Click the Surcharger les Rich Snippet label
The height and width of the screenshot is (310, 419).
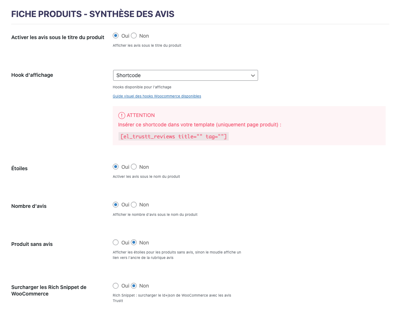(49, 290)
